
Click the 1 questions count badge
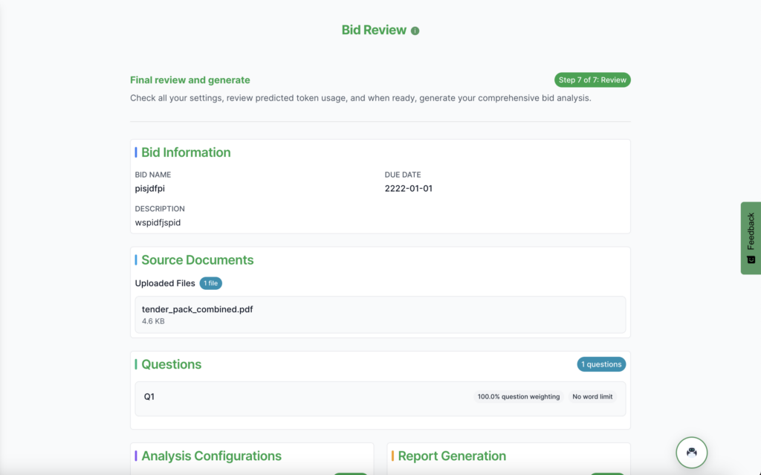[601, 364]
